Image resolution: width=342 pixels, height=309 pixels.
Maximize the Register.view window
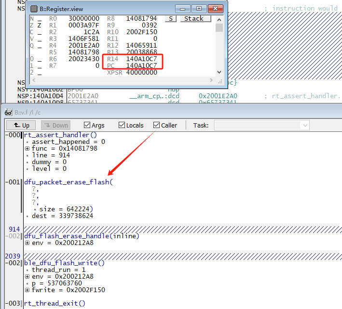point(199,9)
